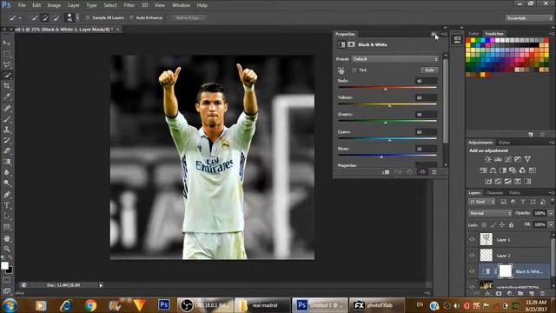This screenshot has height=313, width=556.
Task: Click the Blues slider handle
Action: pos(381,156)
